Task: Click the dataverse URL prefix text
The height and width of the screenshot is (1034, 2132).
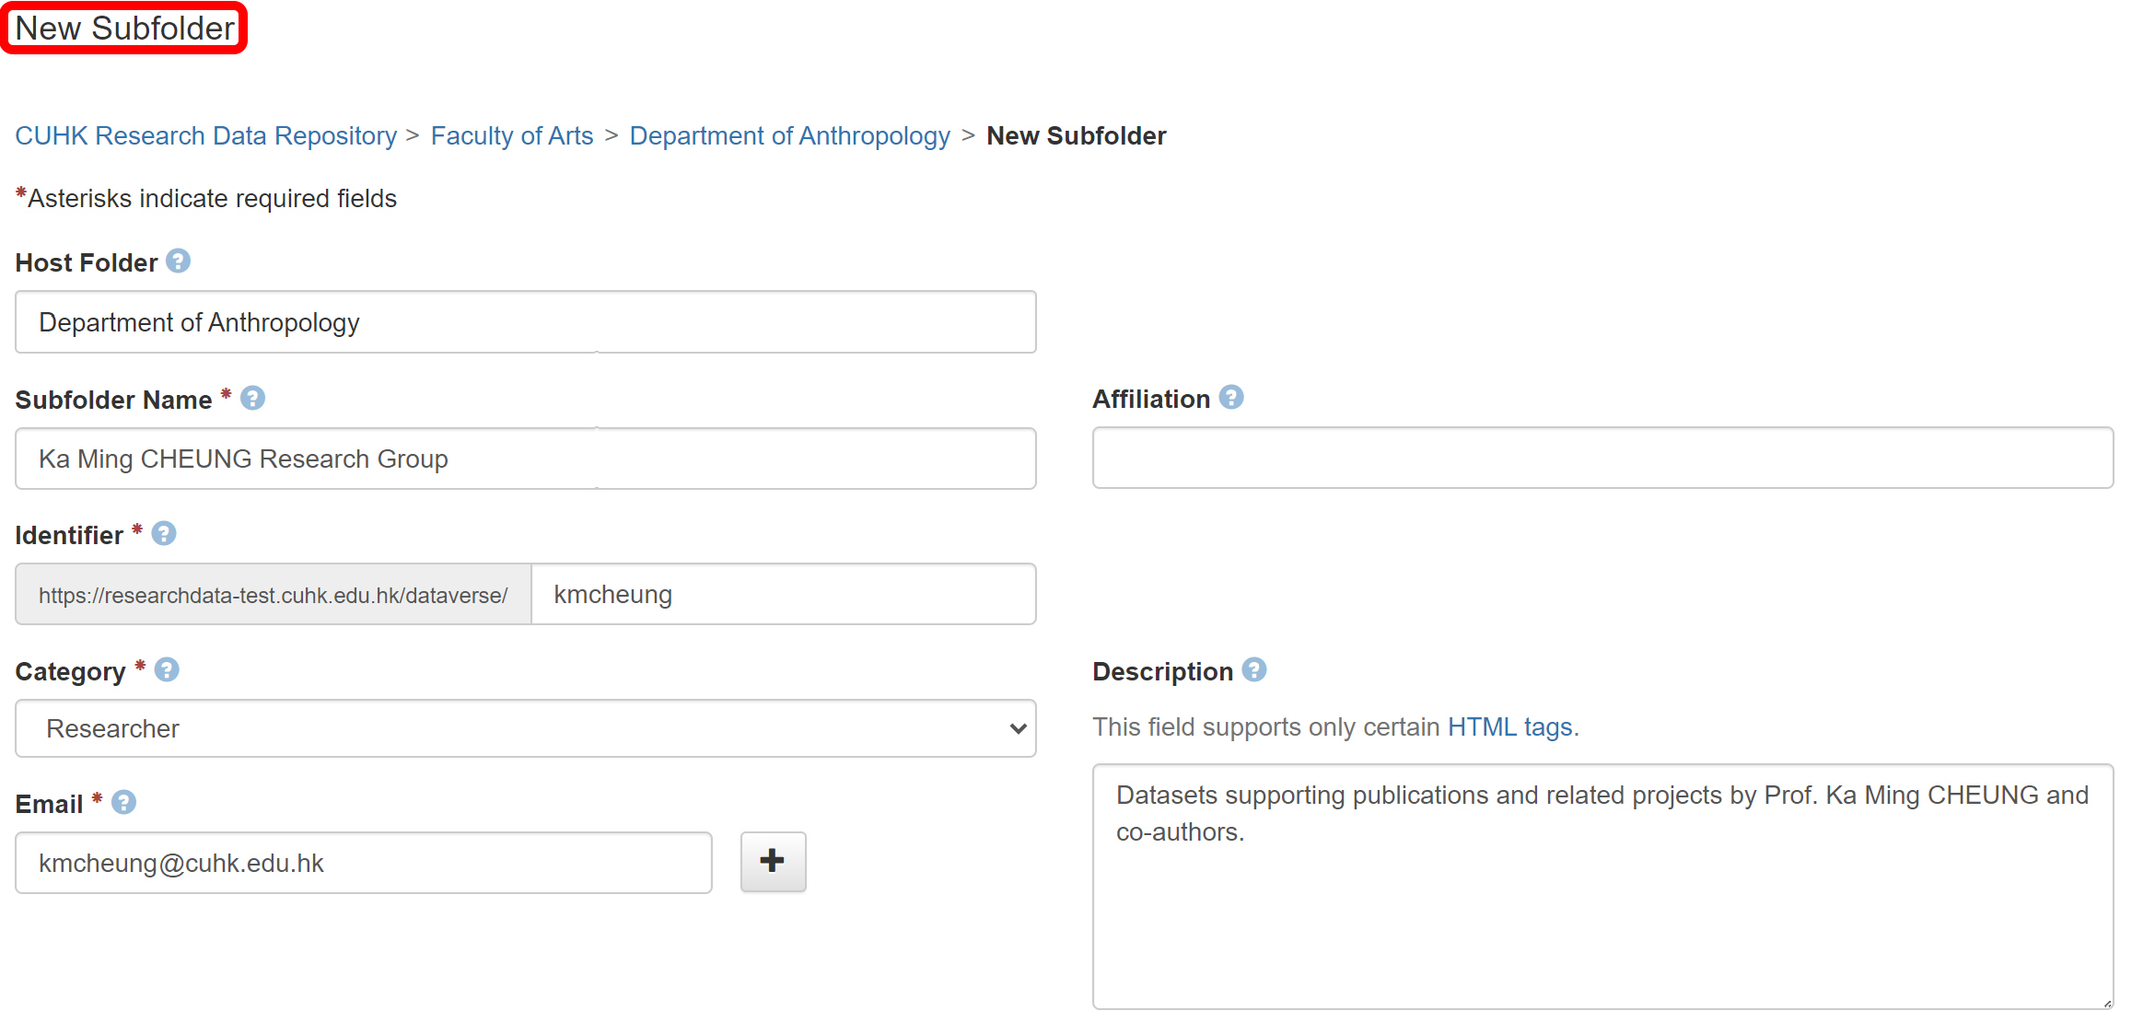Action: (274, 595)
